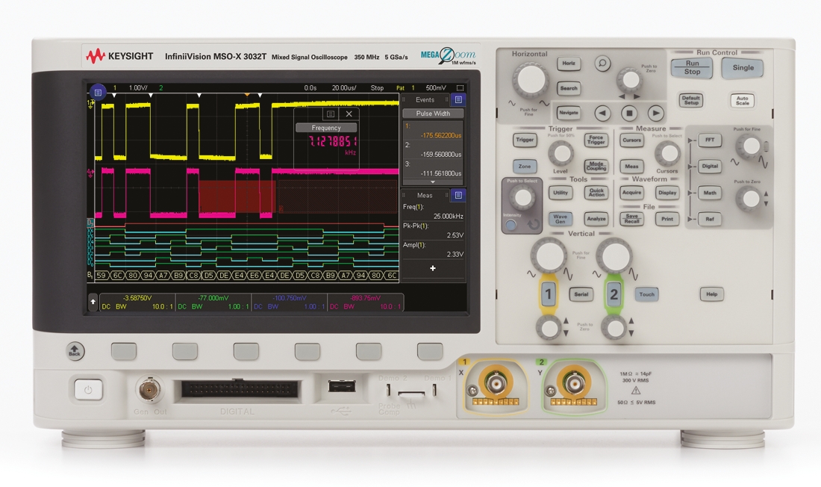Toggle the Touch screen key
The height and width of the screenshot is (487, 821).
point(646,294)
